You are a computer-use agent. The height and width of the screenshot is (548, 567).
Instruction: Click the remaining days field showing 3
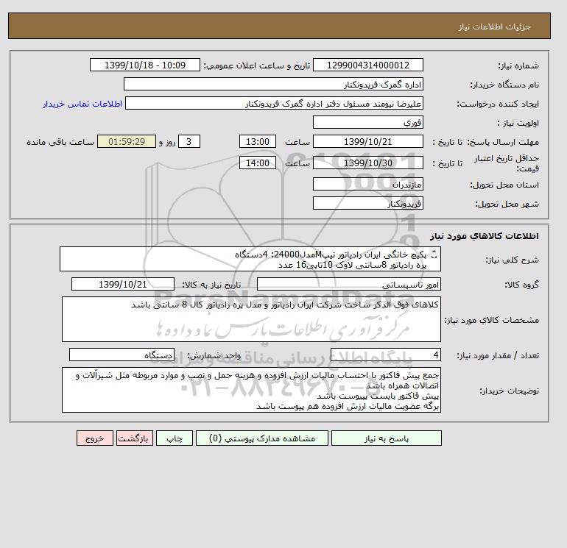click(x=189, y=142)
